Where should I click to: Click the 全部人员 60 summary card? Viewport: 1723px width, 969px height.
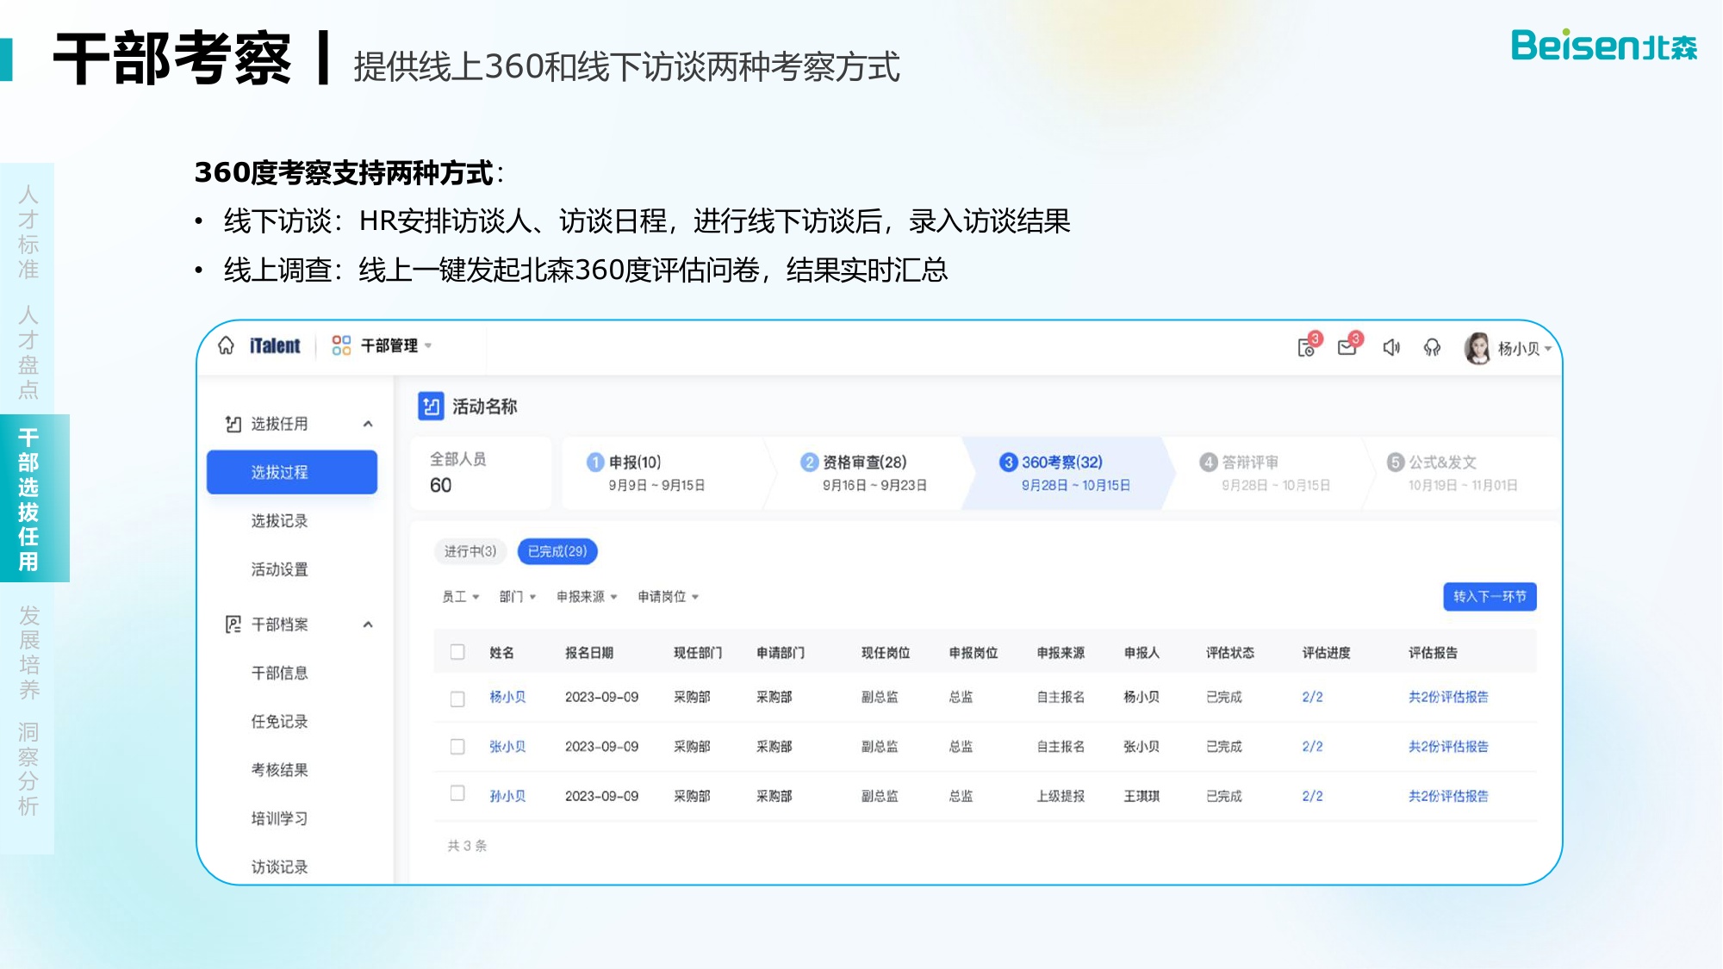[x=481, y=473]
